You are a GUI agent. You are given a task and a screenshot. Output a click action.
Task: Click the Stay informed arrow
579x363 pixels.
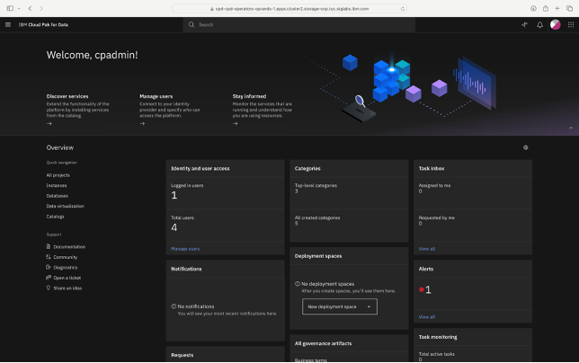click(236, 123)
